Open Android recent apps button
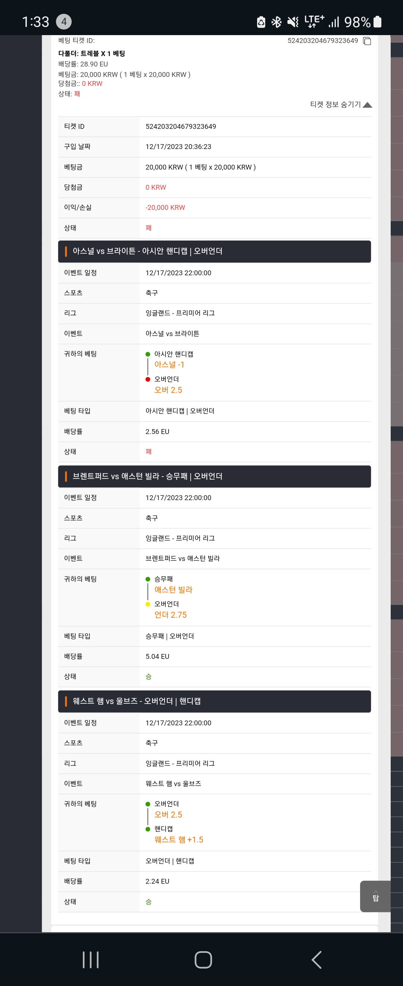The width and height of the screenshot is (403, 986). tap(91, 959)
